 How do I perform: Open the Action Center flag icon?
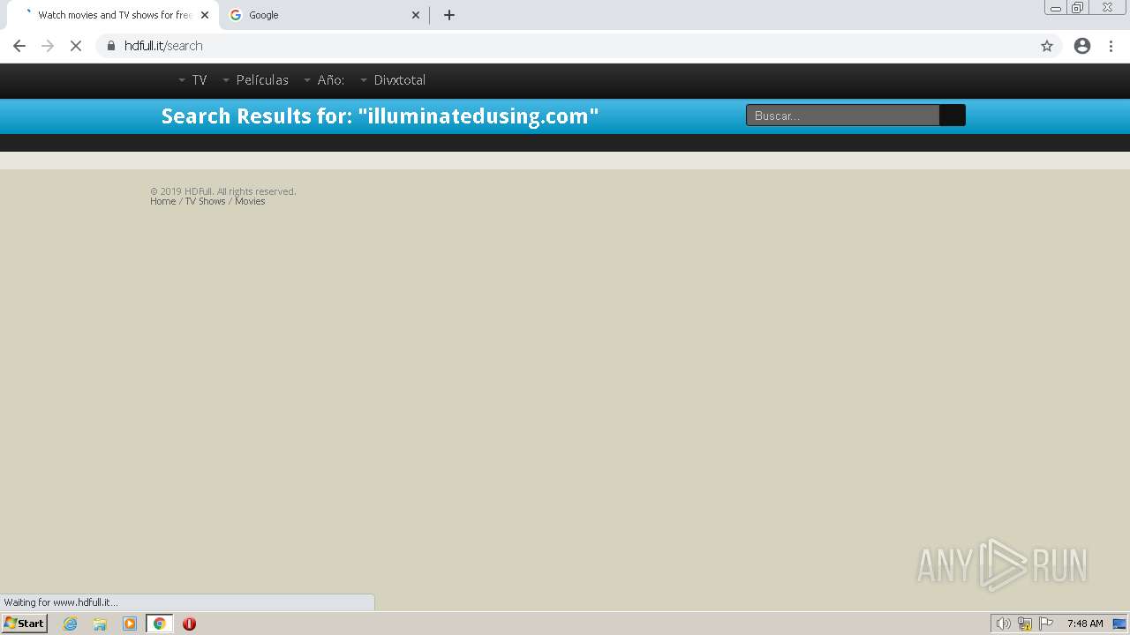tap(1046, 624)
